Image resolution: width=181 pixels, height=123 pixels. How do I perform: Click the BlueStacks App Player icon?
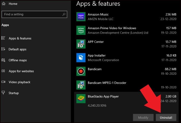(x=81, y=99)
